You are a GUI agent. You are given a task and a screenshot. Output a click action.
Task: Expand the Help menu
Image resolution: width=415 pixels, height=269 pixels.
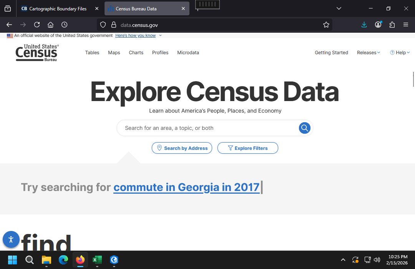(x=400, y=53)
